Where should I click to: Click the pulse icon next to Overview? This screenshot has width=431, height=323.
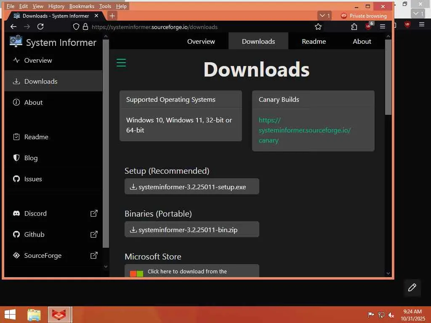(16, 60)
